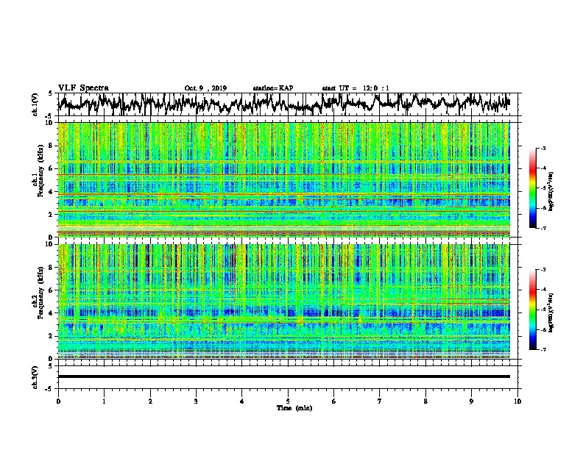Click the 'station=KAP' header label
Image resolution: width=583 pixels, height=450 pixels.
click(273, 88)
